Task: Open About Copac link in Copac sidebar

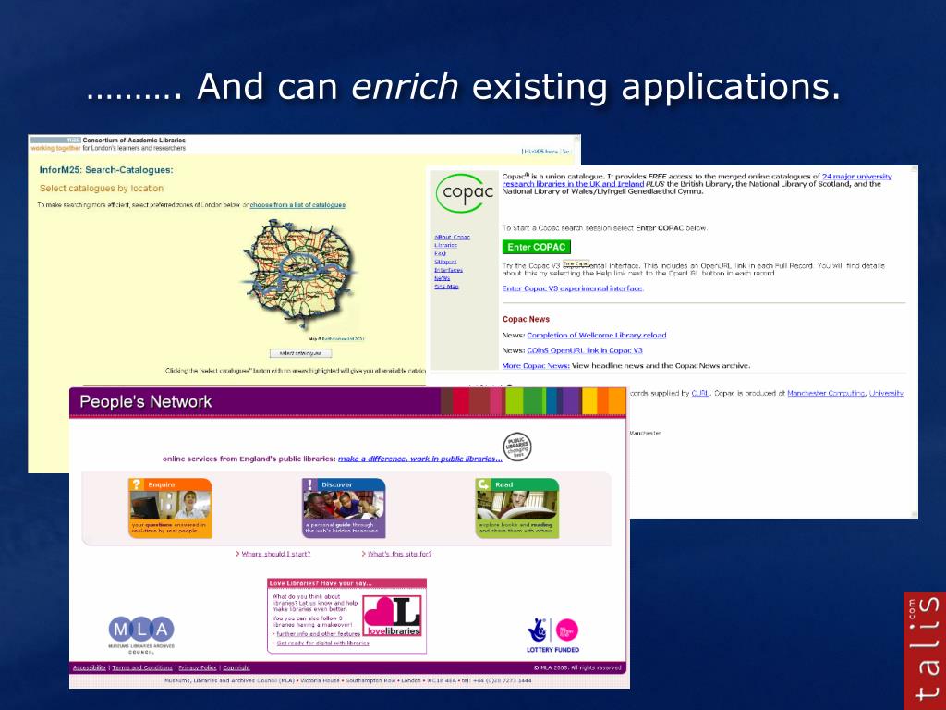Action: tap(452, 238)
